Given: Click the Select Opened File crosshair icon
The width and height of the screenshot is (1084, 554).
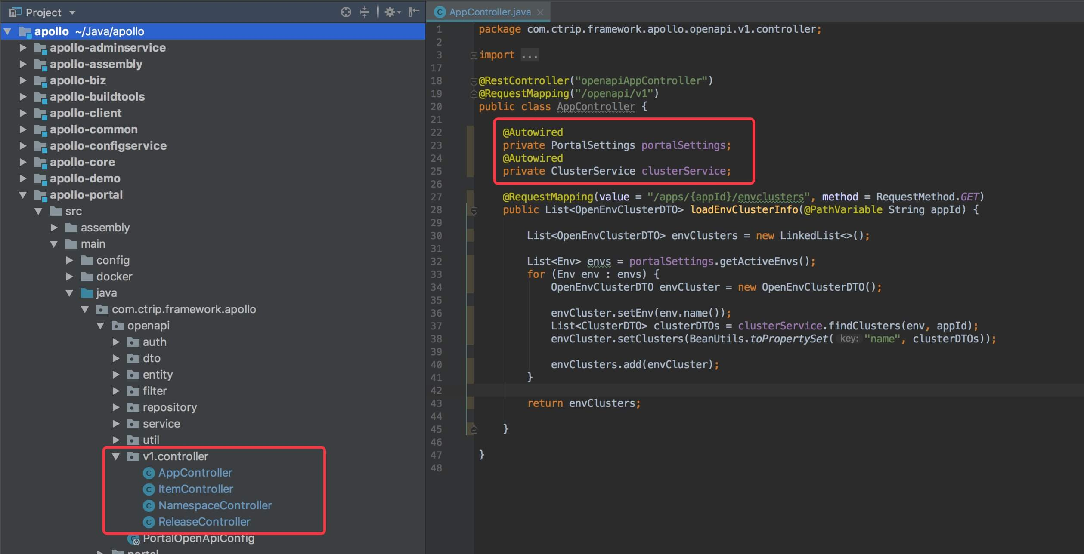Looking at the screenshot, I should click(x=346, y=12).
